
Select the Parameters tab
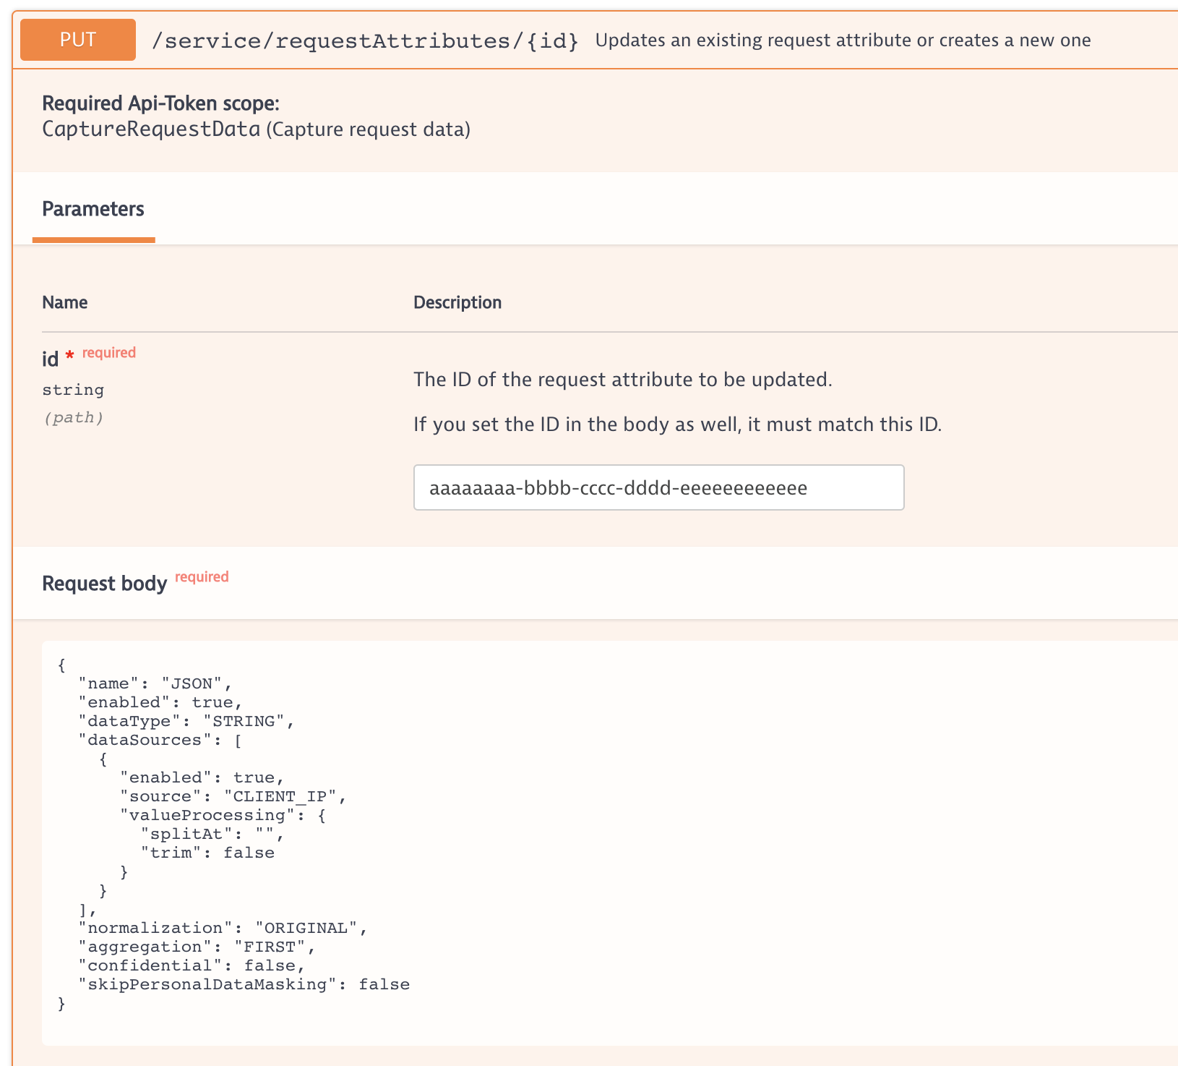tap(93, 210)
